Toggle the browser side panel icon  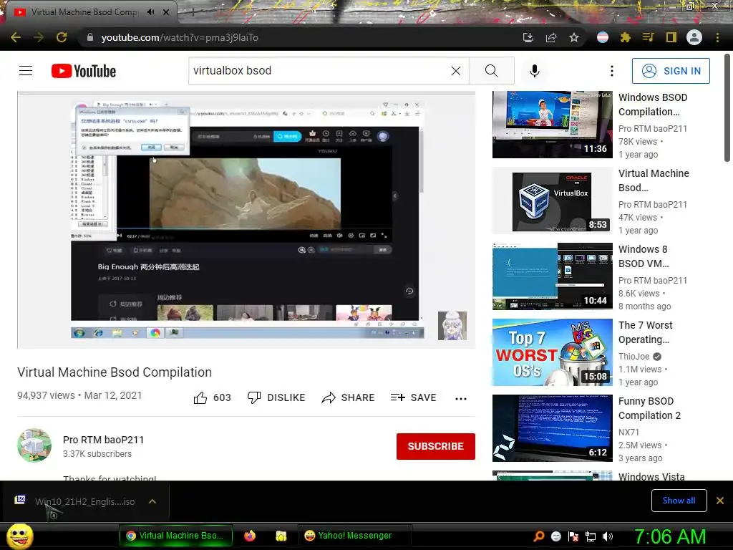pos(671,37)
